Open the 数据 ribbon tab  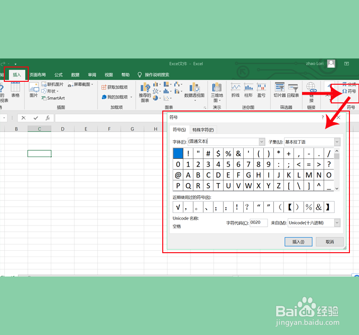pyautogui.click(x=75, y=75)
